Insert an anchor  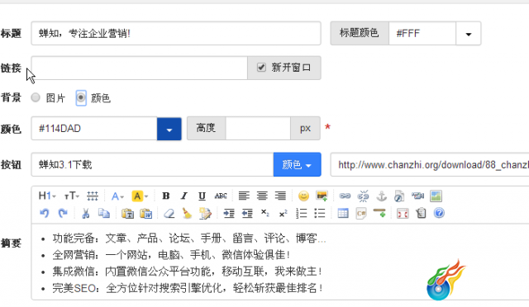(x=381, y=196)
